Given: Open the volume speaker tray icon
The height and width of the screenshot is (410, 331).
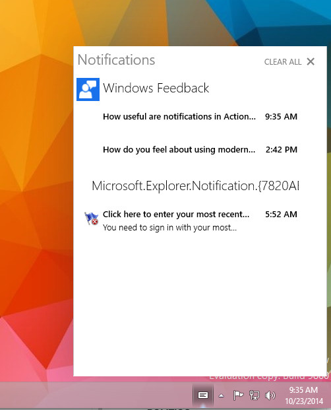Looking at the screenshot, I should click(270, 395).
